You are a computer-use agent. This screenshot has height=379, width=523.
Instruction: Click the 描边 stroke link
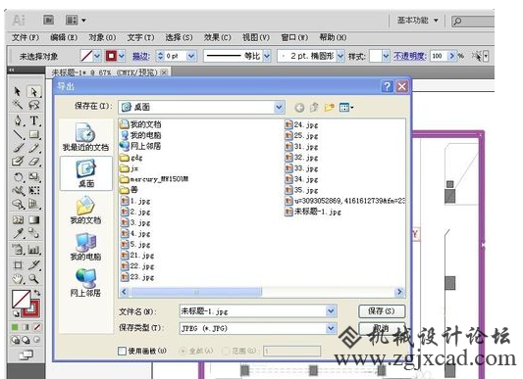pyautogui.click(x=141, y=56)
